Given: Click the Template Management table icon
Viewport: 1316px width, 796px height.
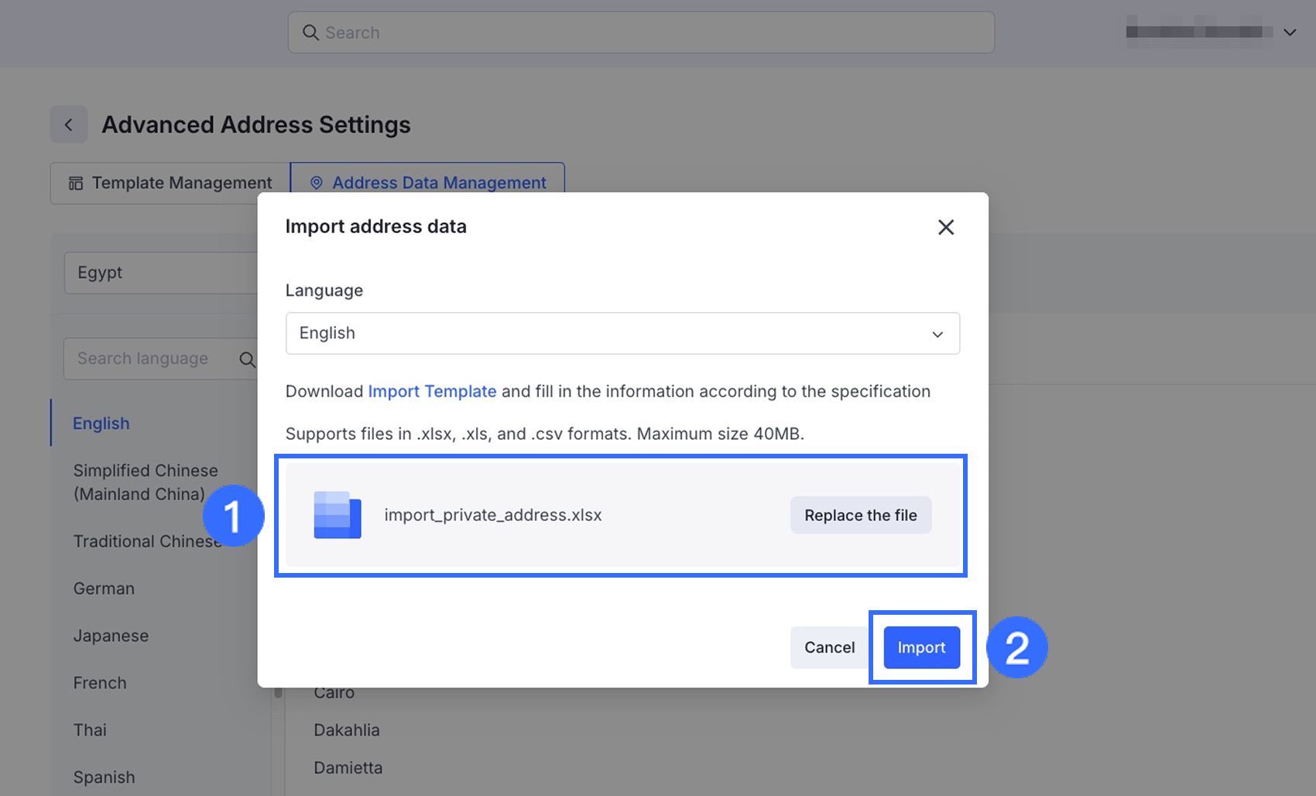Looking at the screenshot, I should (x=76, y=184).
